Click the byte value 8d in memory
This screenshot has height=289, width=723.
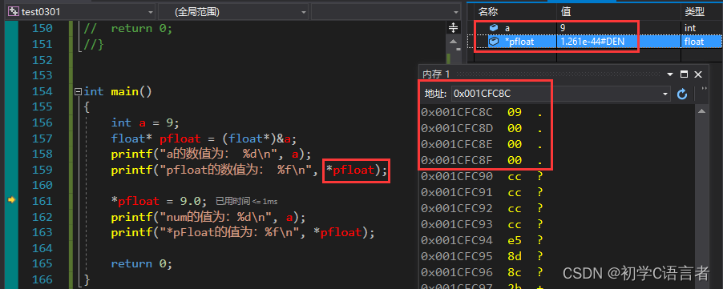click(515, 256)
